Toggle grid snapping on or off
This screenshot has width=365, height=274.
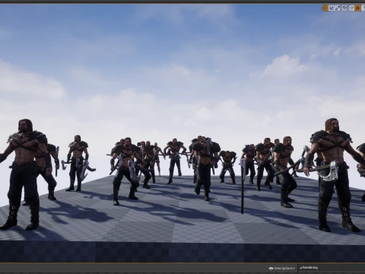[x=357, y=8]
